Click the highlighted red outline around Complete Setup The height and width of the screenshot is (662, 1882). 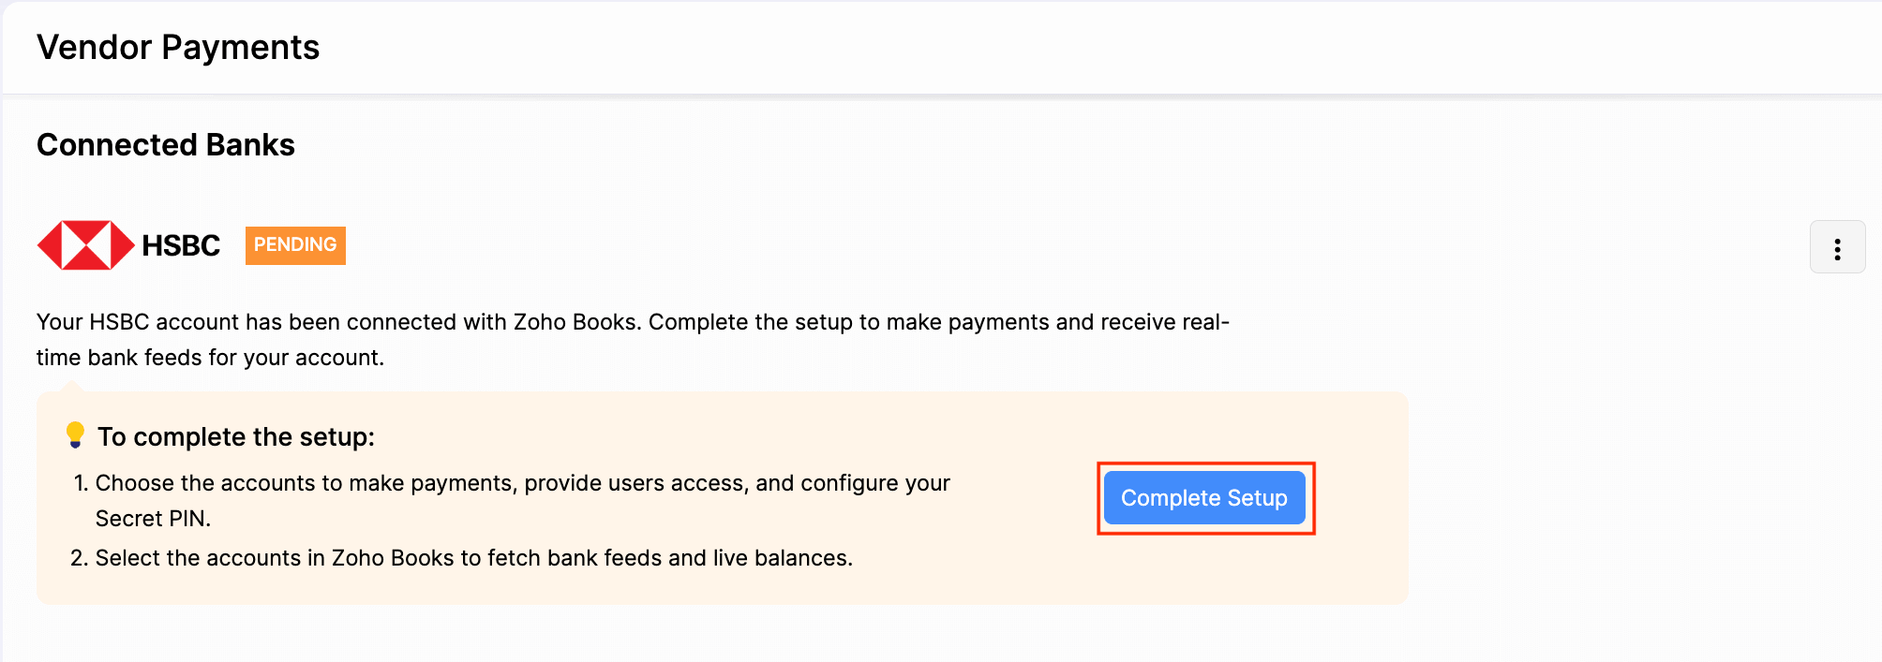[1206, 497]
